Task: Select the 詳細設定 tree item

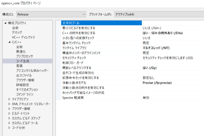Action: tap(23, 85)
